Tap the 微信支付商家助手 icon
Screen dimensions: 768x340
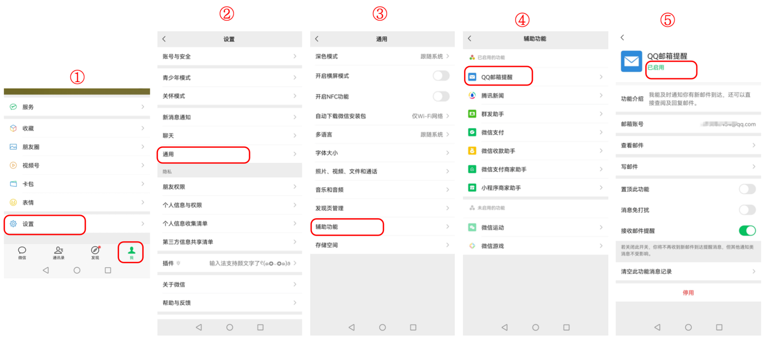[472, 169]
